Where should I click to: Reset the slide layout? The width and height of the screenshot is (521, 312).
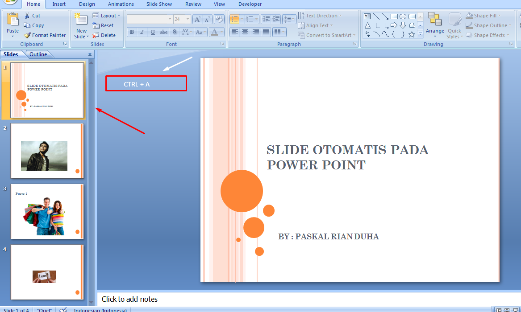103,25
